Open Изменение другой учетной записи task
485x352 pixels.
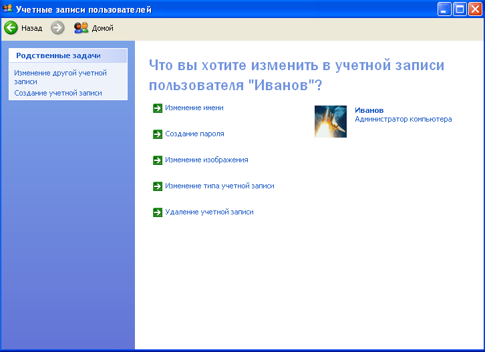coord(60,77)
